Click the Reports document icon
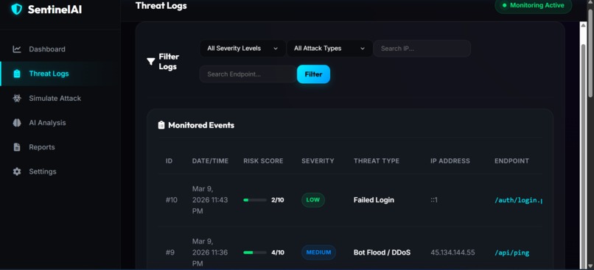Image resolution: width=594 pixels, height=270 pixels. pyautogui.click(x=17, y=147)
